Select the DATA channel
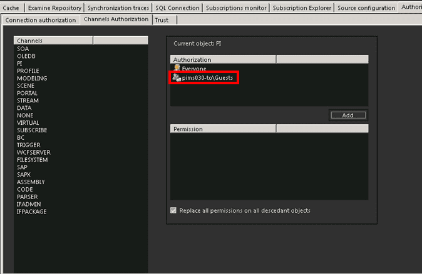Screen dimensions: 422x274 tap(24, 108)
